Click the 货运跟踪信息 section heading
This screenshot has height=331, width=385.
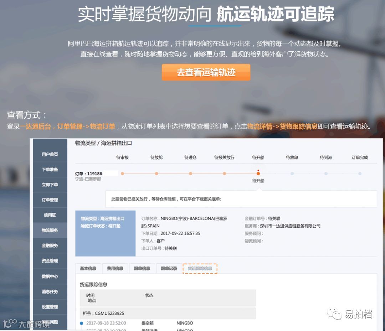(x=93, y=285)
